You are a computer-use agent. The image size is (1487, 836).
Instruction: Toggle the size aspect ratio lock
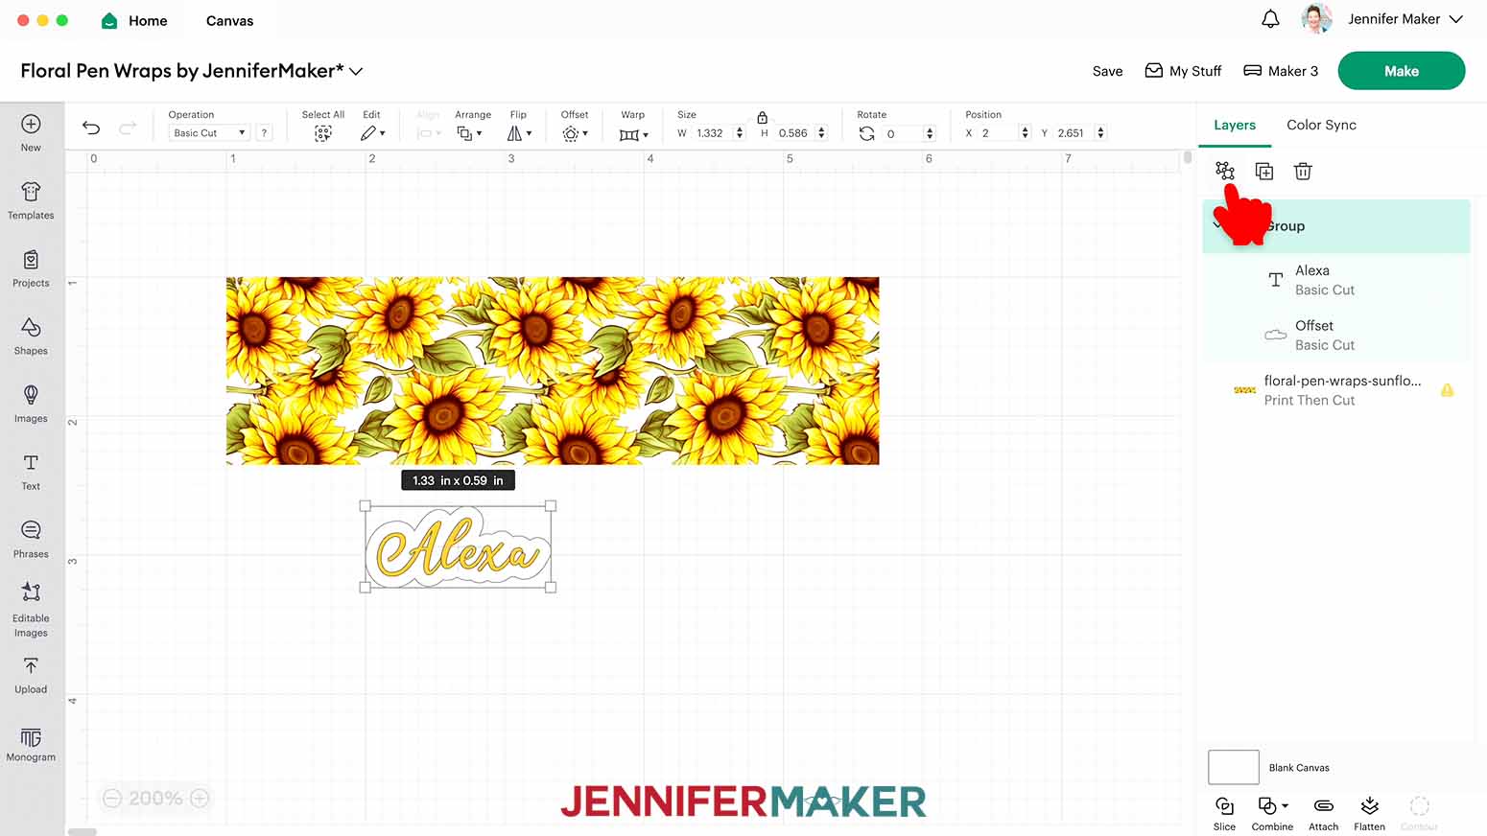point(762,117)
